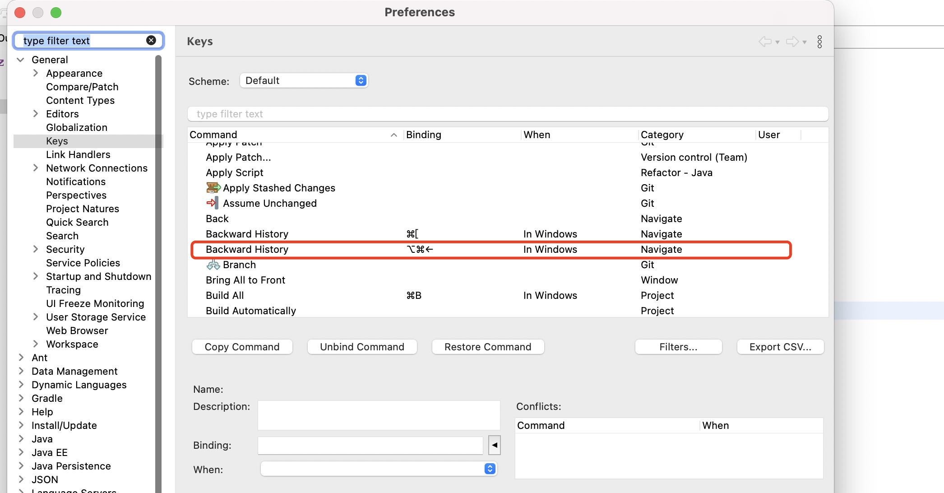Open the Scheme dropdown
Viewport: 944px width, 493px height.
304,80
